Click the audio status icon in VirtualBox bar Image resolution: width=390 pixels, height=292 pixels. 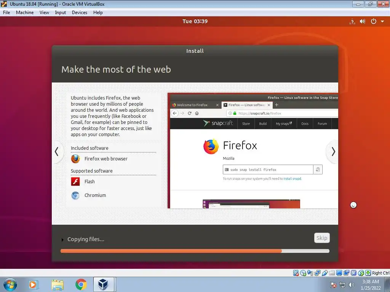310,273
